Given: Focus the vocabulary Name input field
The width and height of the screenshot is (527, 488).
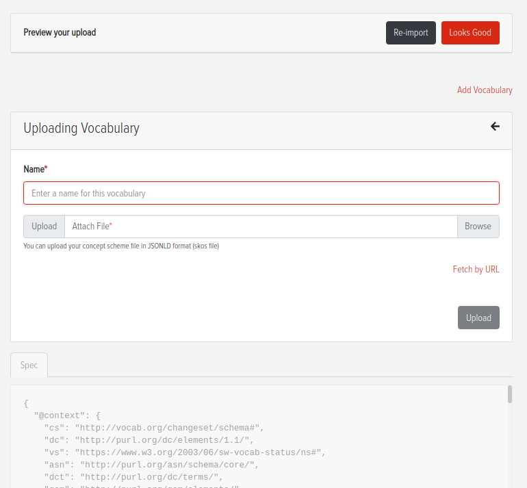Looking at the screenshot, I should click(261, 193).
